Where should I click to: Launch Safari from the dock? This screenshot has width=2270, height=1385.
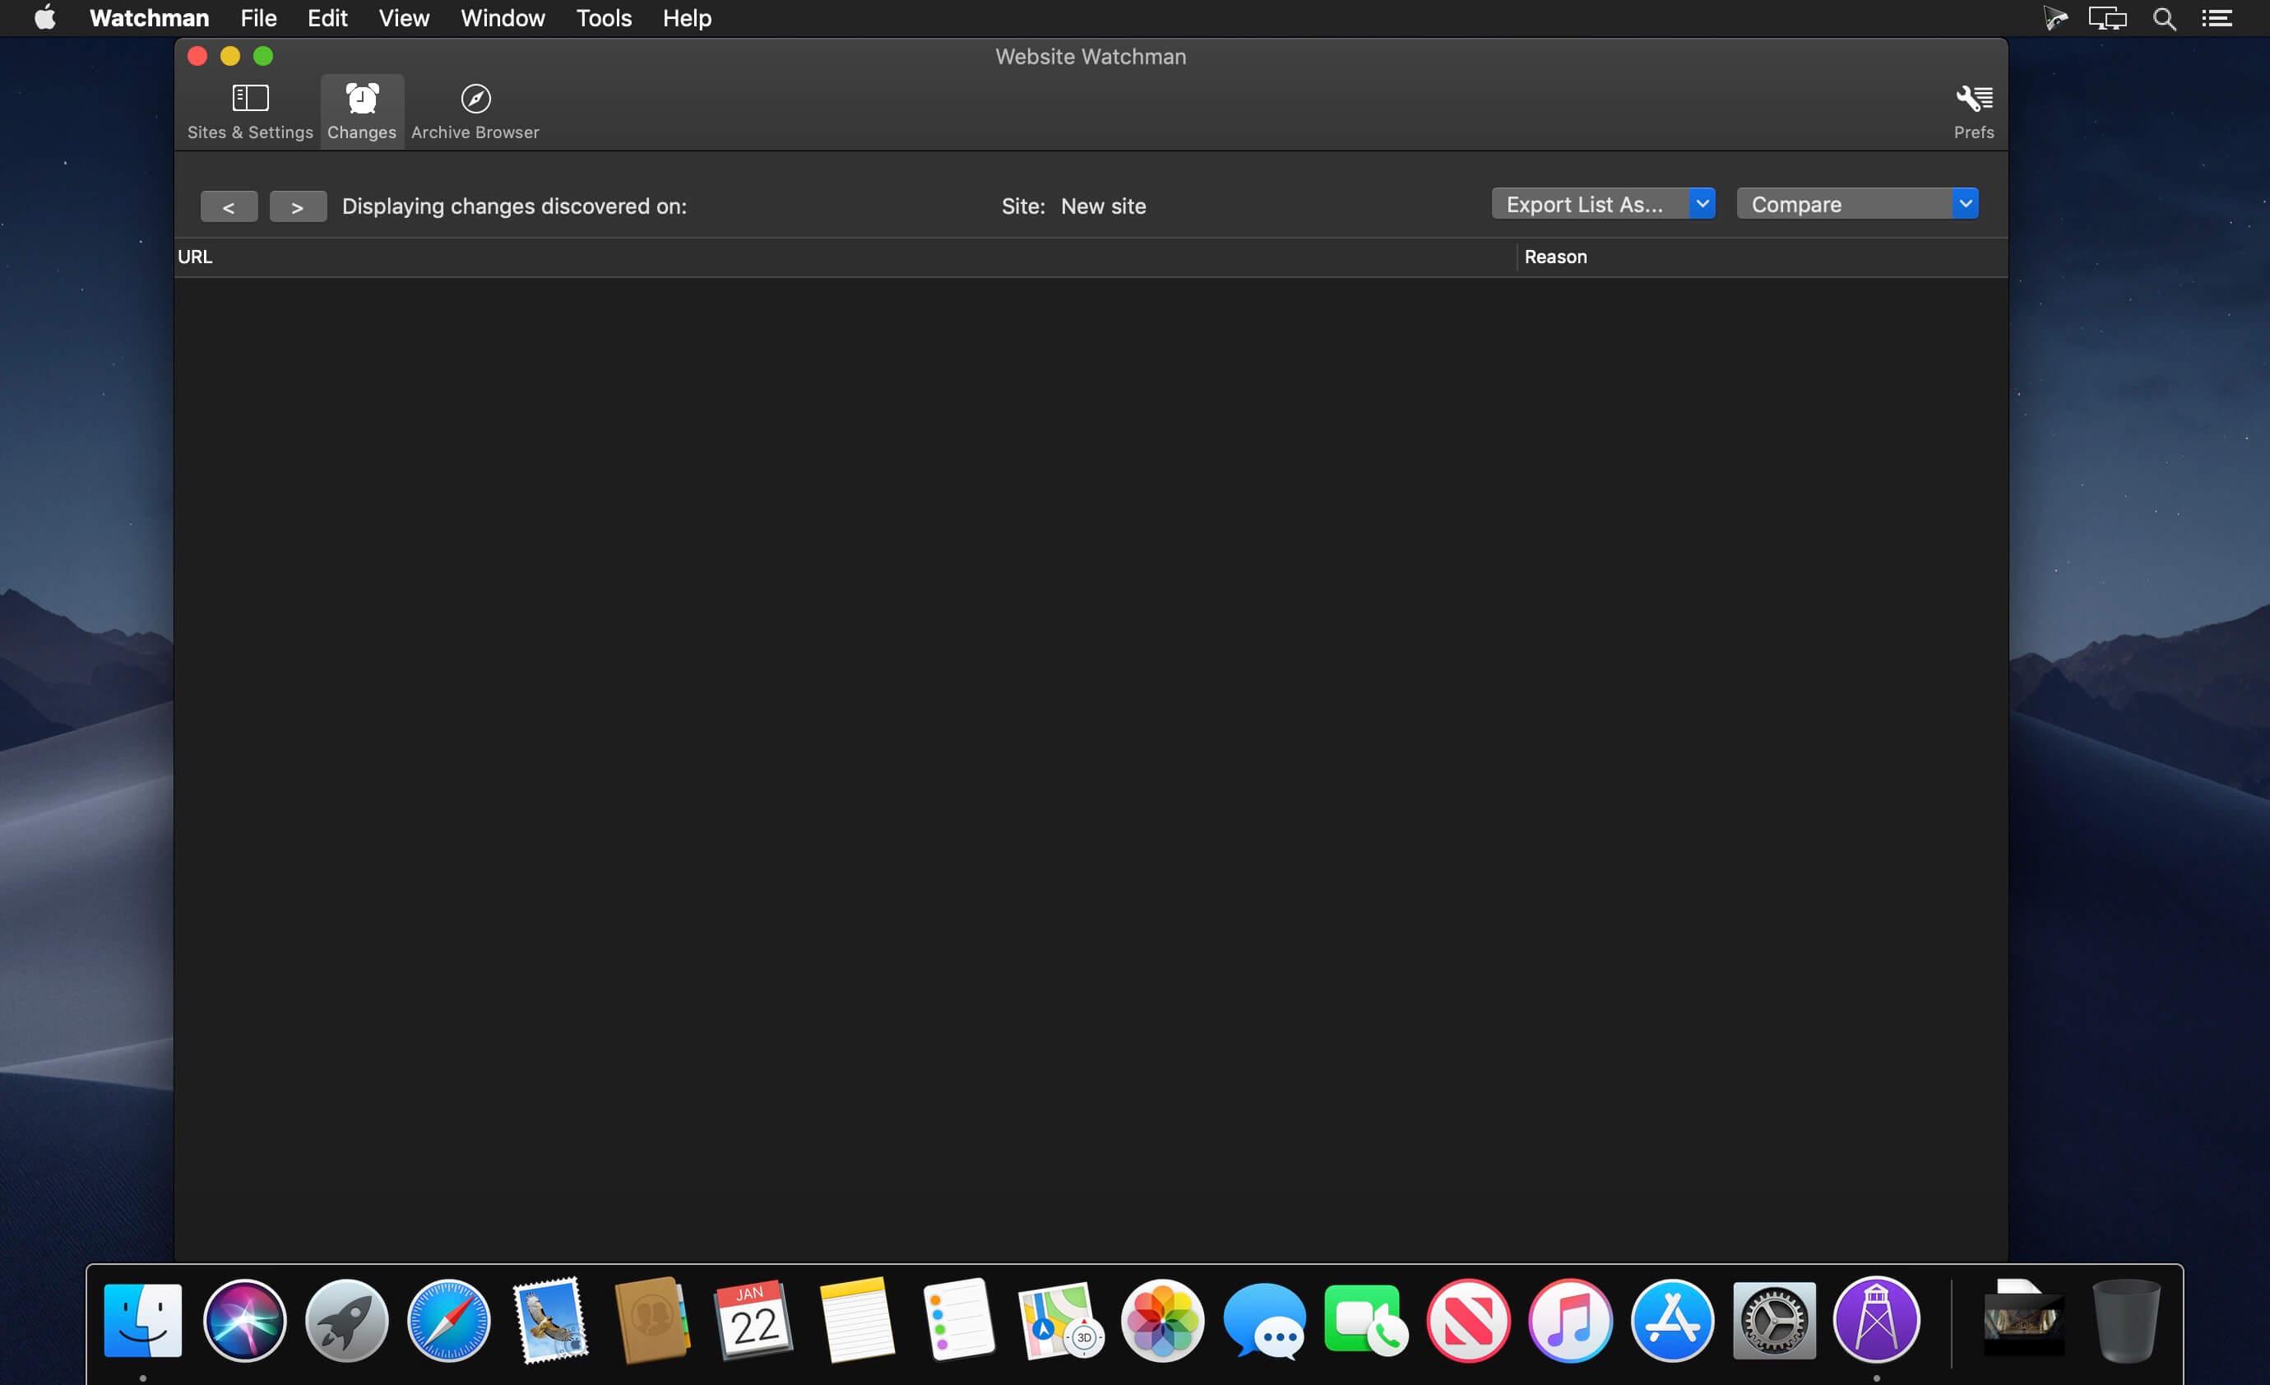pyautogui.click(x=449, y=1319)
